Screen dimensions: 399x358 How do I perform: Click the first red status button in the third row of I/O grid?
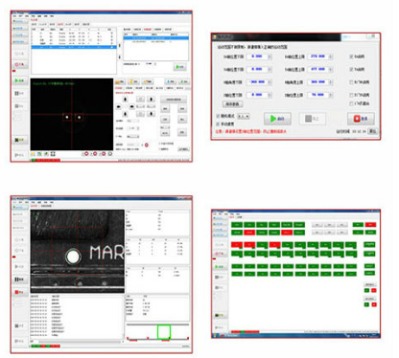pos(237,245)
